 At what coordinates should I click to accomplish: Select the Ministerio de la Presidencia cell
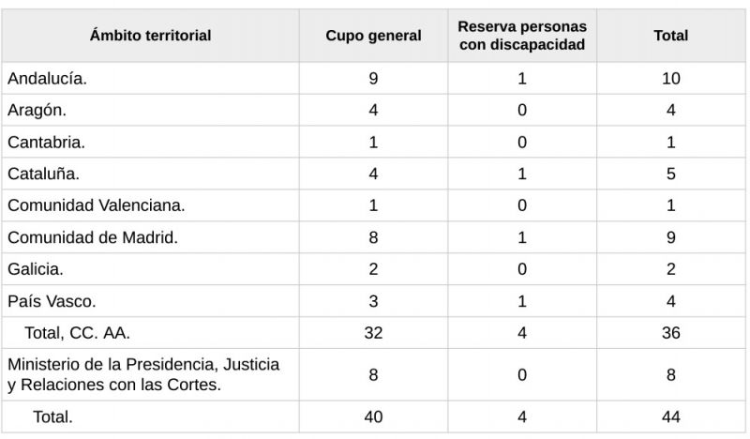click(x=150, y=375)
